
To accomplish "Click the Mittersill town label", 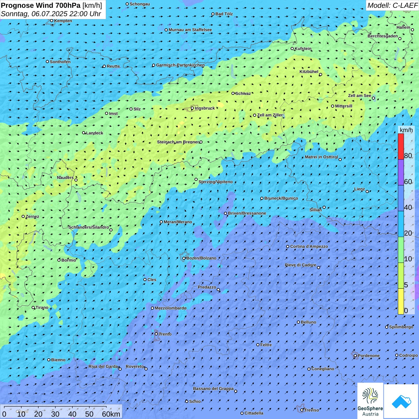I will click(x=344, y=106).
